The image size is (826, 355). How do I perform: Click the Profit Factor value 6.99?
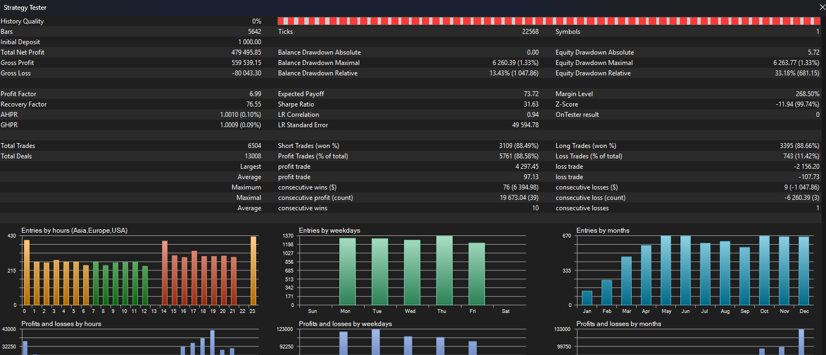255,93
